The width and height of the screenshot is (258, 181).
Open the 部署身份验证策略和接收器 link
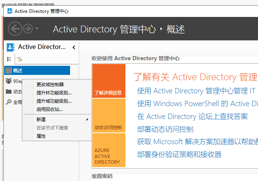[179, 154]
